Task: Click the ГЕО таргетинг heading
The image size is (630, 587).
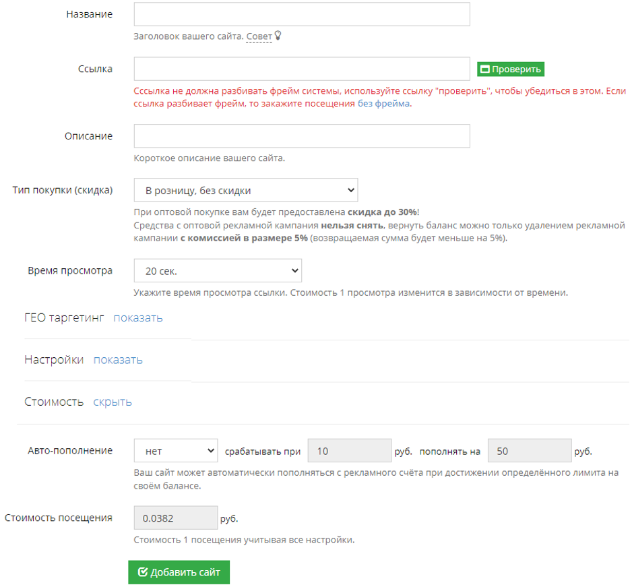Action: coord(64,318)
